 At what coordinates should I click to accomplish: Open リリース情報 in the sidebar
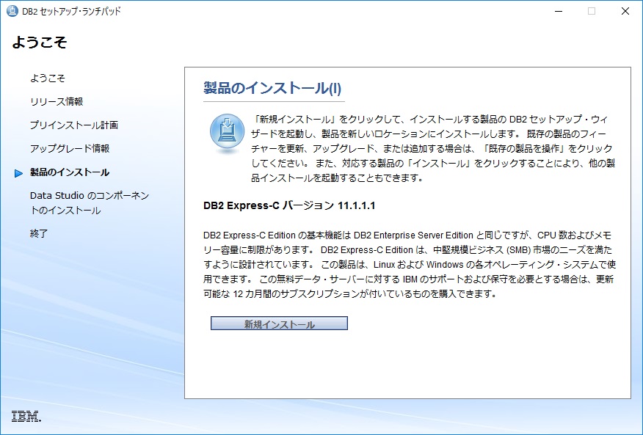(57, 102)
